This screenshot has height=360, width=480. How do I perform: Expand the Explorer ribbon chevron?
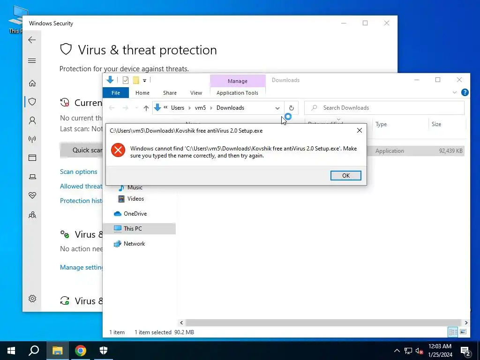point(455,92)
